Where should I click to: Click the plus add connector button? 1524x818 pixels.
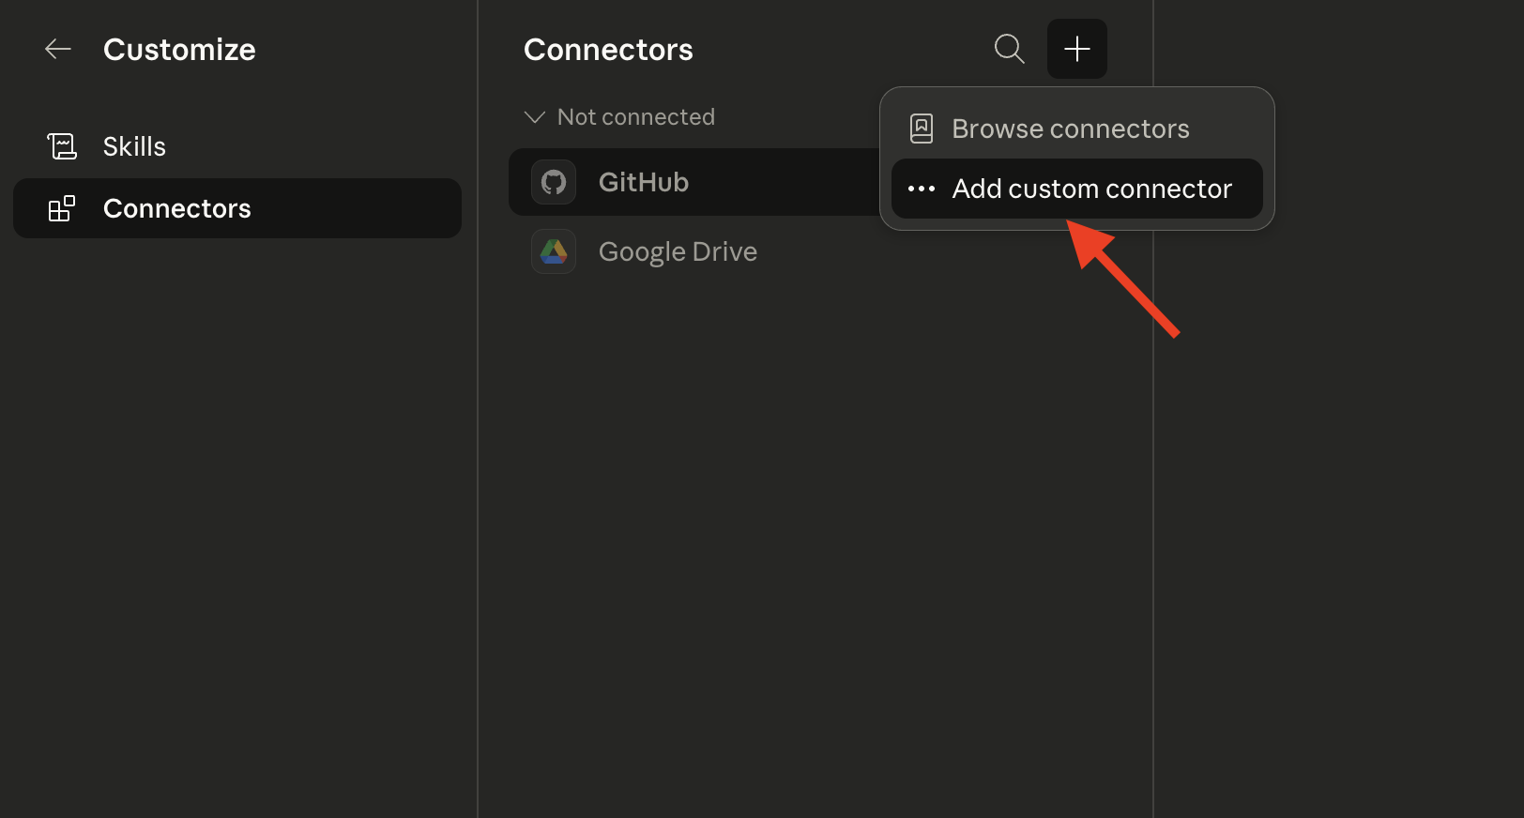1077,49
